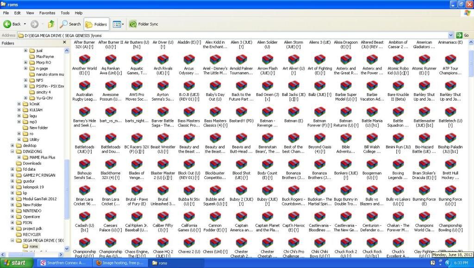Expand the Yu-Gi-Oh! folder node
The height and width of the screenshot is (268, 474).
click(x=26, y=98)
